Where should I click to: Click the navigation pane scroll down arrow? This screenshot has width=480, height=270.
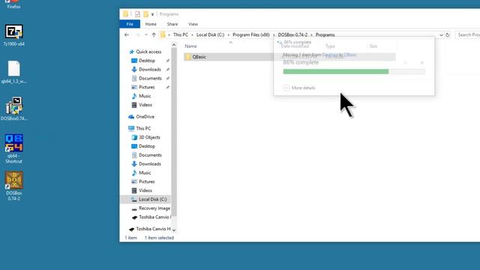click(174, 230)
